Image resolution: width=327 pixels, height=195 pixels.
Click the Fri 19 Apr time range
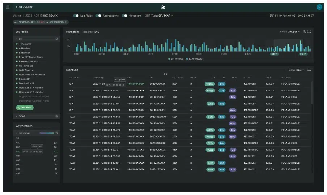pos(292,16)
